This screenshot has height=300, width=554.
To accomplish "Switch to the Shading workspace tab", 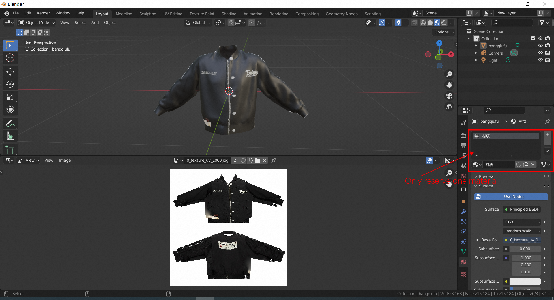I will [x=229, y=14].
